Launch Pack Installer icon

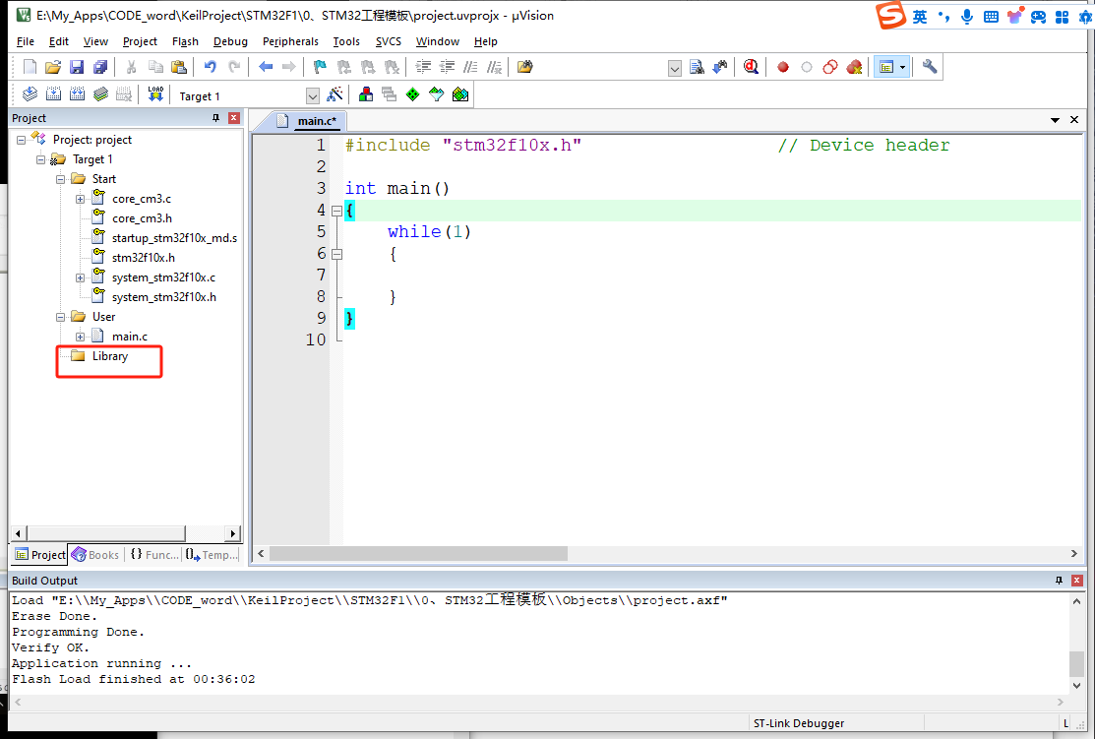pyautogui.click(x=460, y=94)
